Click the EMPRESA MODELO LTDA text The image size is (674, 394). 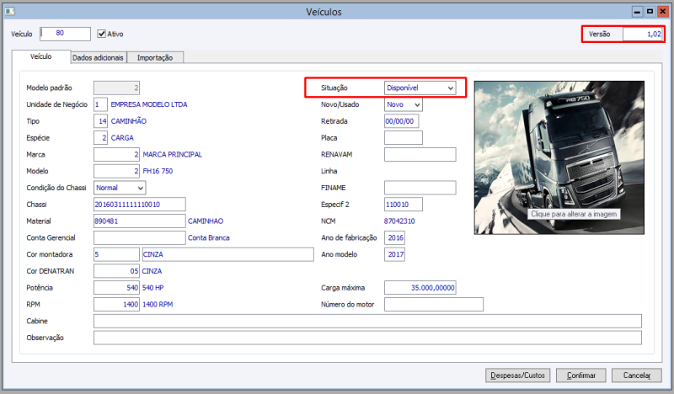coord(149,104)
